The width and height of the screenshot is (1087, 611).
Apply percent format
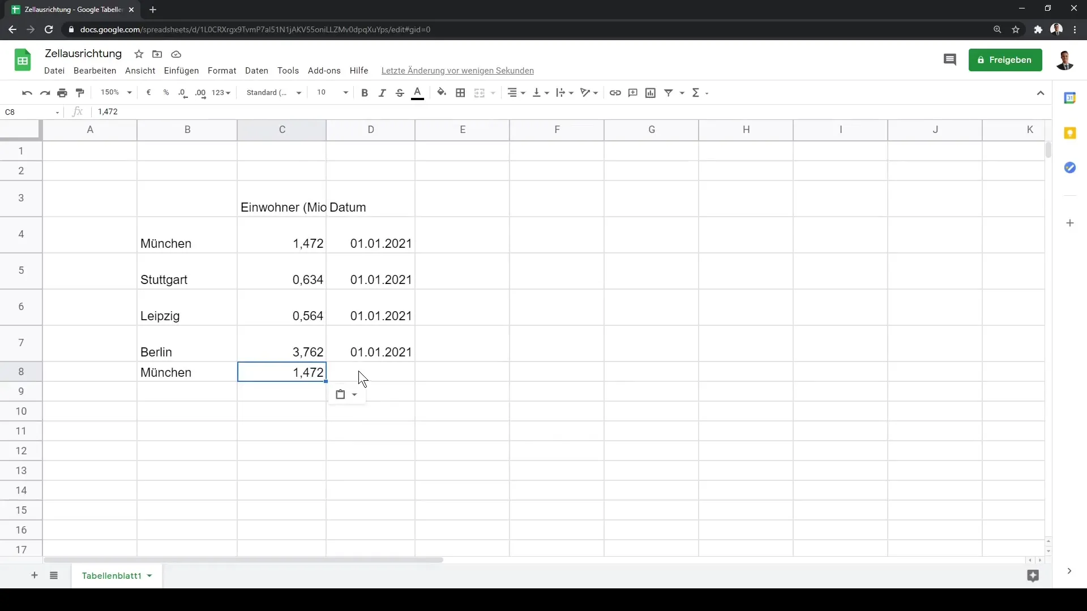point(166,93)
